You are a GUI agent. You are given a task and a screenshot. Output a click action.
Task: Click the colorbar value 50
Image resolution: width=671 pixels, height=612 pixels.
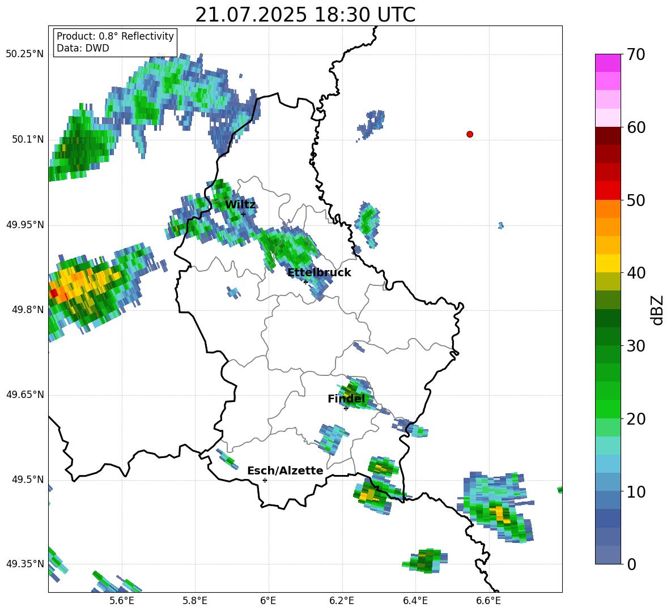pos(636,200)
